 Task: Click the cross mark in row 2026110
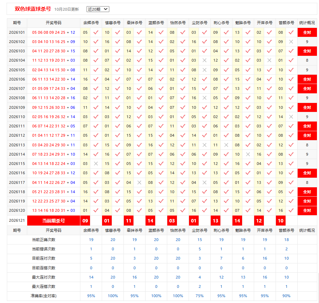click(291, 117)
